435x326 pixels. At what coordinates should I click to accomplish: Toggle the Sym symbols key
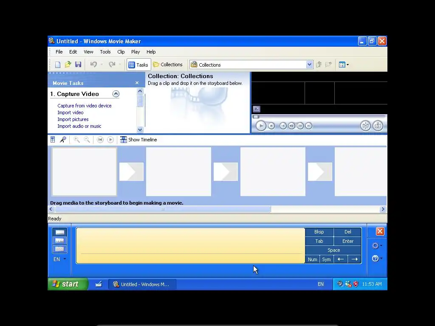coord(326,259)
